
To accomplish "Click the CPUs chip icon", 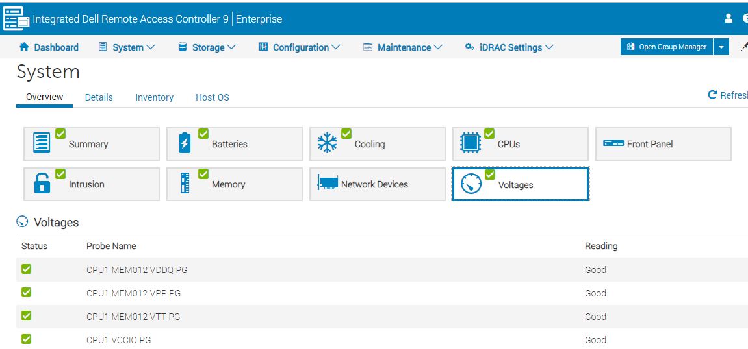I will (x=470, y=143).
